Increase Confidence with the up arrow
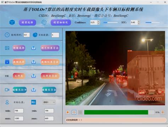 [98, 21]
